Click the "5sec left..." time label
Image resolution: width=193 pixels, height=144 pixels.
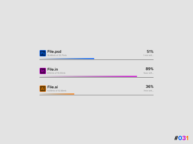[148, 73]
